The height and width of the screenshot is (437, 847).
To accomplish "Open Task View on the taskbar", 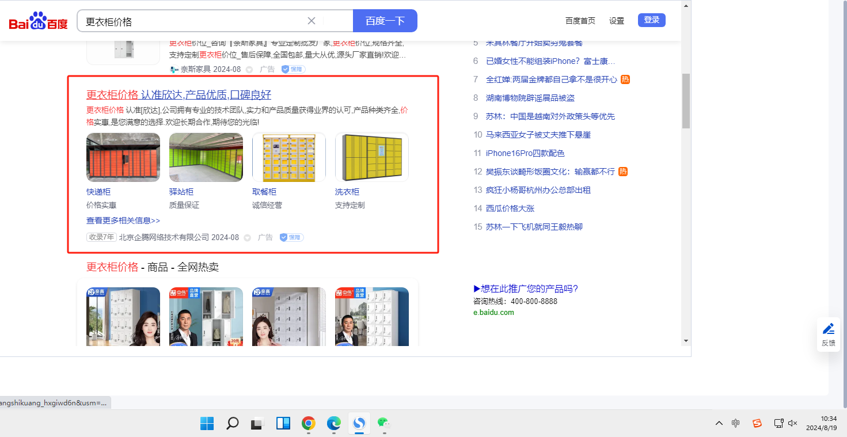I will coord(257,424).
